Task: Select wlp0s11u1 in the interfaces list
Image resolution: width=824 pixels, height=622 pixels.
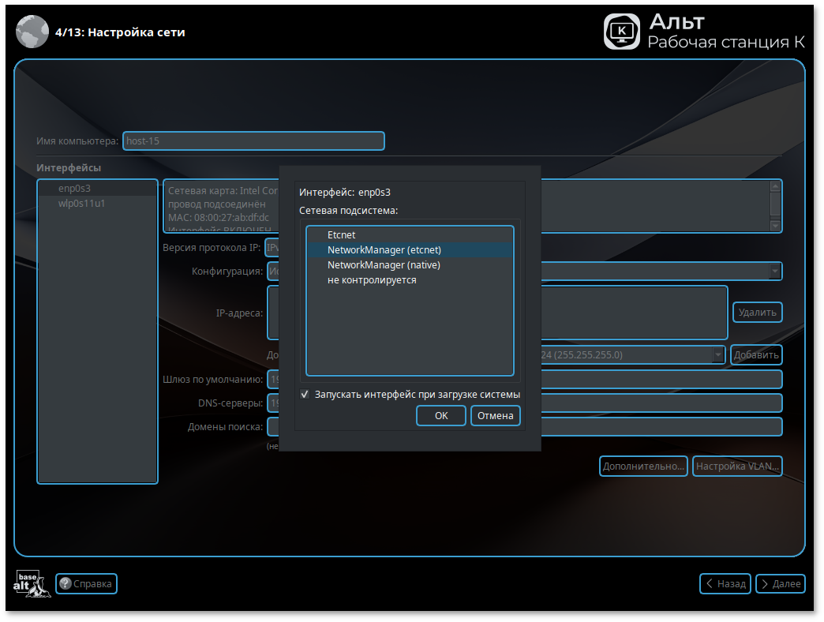Action: (x=82, y=204)
